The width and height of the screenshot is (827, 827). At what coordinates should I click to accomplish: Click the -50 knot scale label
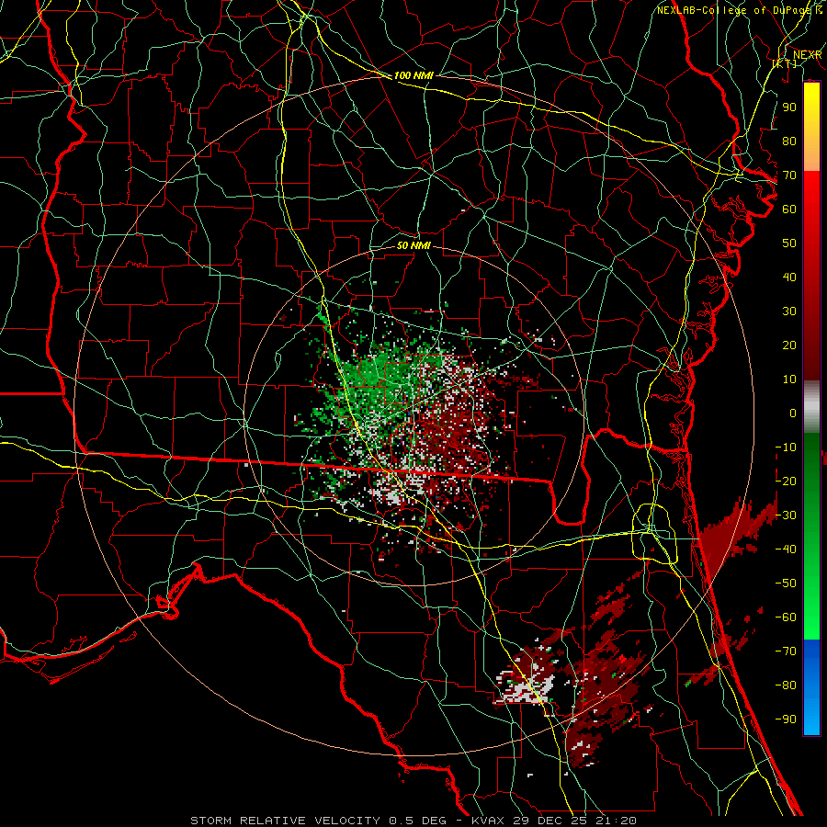[x=786, y=583]
